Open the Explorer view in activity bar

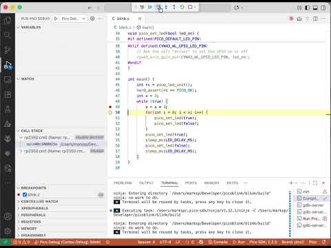pos(8,21)
